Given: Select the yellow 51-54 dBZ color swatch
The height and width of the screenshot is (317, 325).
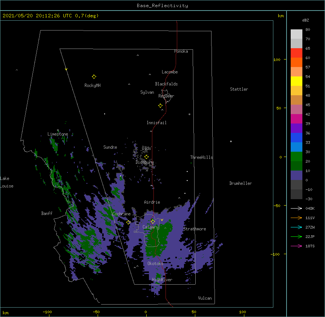Looking at the screenshot, I should click(x=296, y=81).
